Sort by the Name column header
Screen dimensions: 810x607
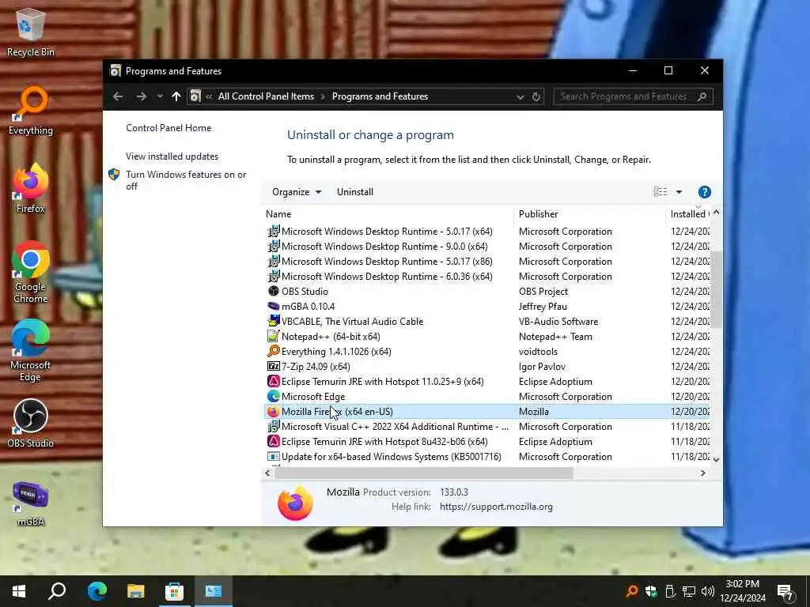tap(388, 213)
